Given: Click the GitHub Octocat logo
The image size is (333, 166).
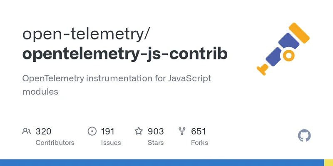Looking at the screenshot, I should 305,136.
